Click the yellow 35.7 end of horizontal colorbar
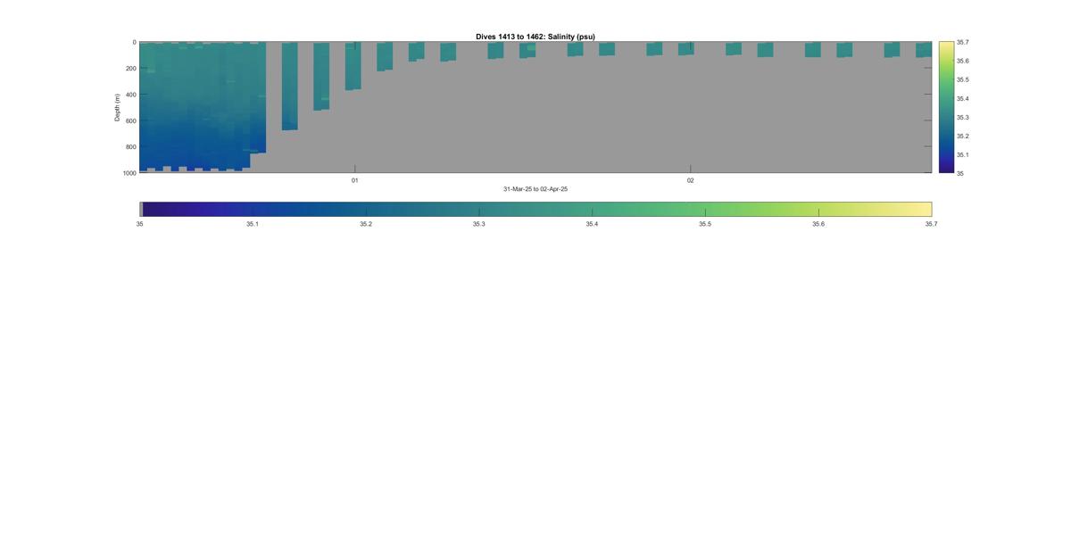This screenshot has width=1071, height=555. click(926, 209)
